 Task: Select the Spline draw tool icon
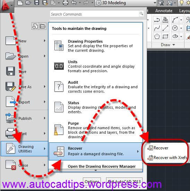[x=157, y=28]
